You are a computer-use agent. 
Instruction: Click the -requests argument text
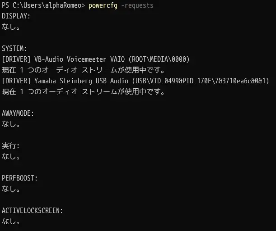[x=137, y=5]
